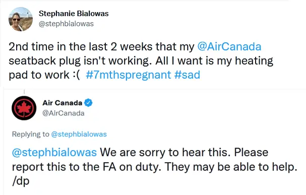Click the 'Replying to' label text
This screenshot has height=195, width=306.
point(31,134)
